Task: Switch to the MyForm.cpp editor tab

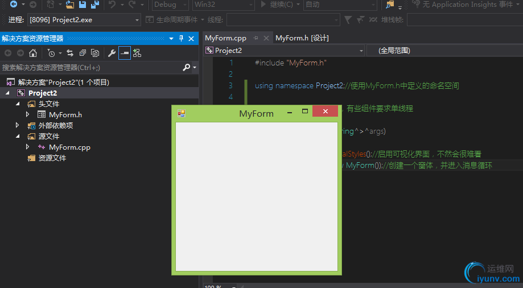Action: click(x=225, y=38)
